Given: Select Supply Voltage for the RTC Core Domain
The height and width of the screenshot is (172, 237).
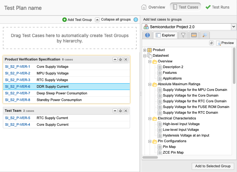Looking at the screenshot, I should coord(195,101).
